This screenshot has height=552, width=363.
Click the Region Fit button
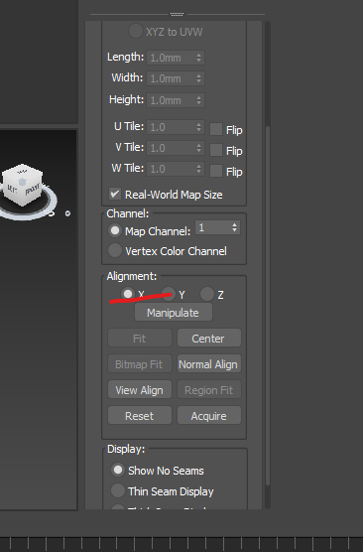pos(209,390)
